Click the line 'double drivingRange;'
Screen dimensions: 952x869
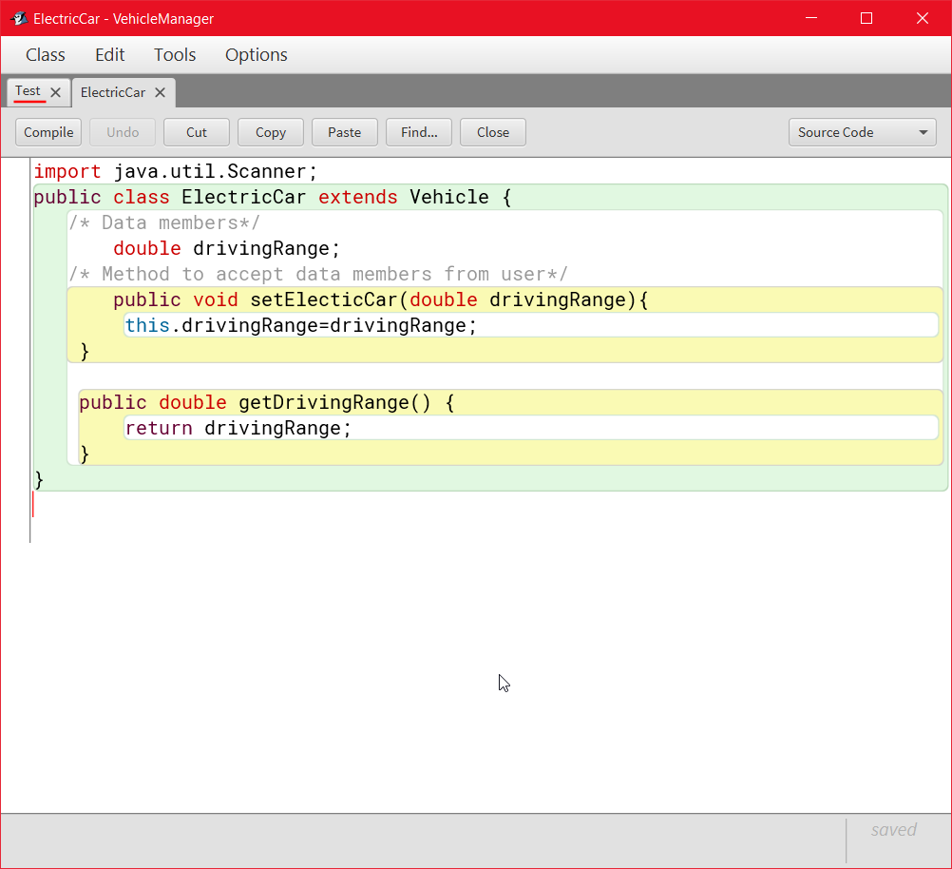(x=226, y=248)
